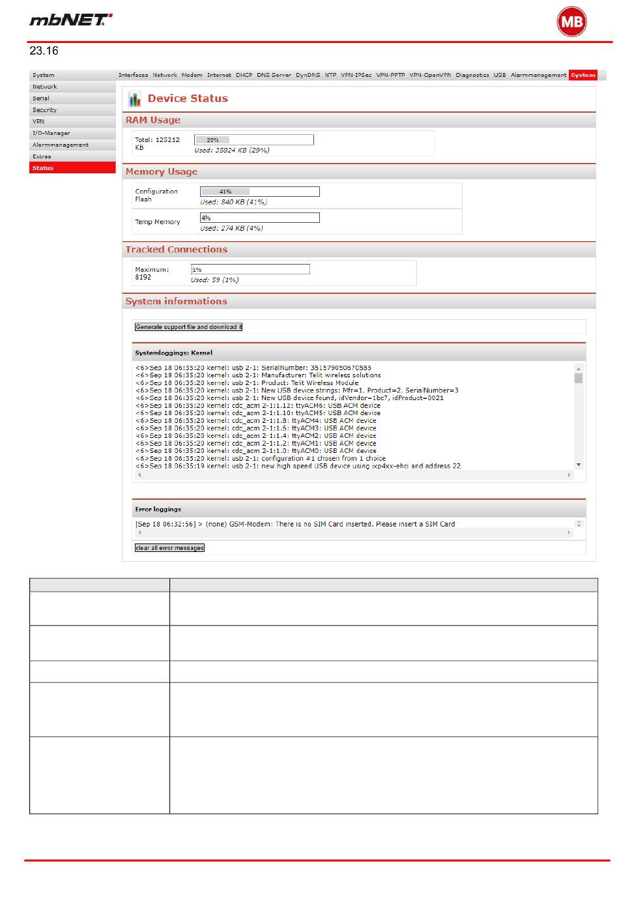Click the 'Systemloggings: Kernel' header
This screenshot has height=898, width=619.
(174, 353)
